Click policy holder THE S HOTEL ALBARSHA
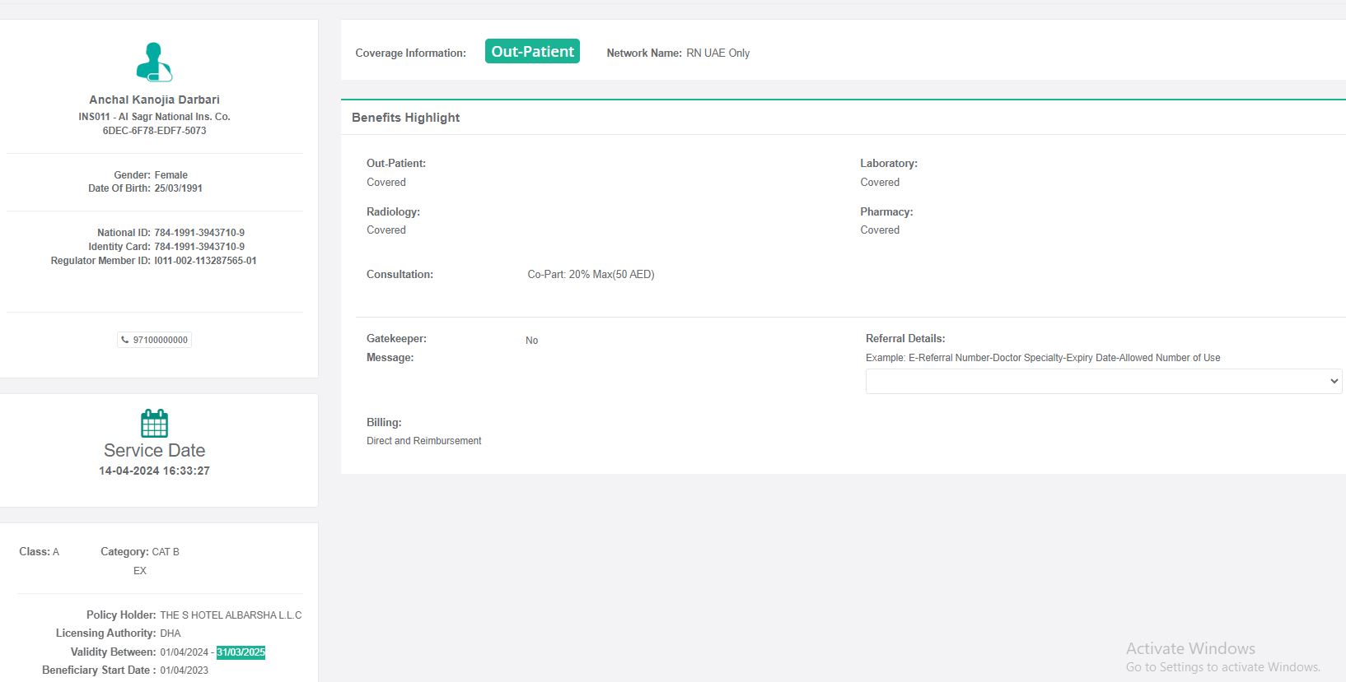1346x682 pixels. [x=231, y=615]
